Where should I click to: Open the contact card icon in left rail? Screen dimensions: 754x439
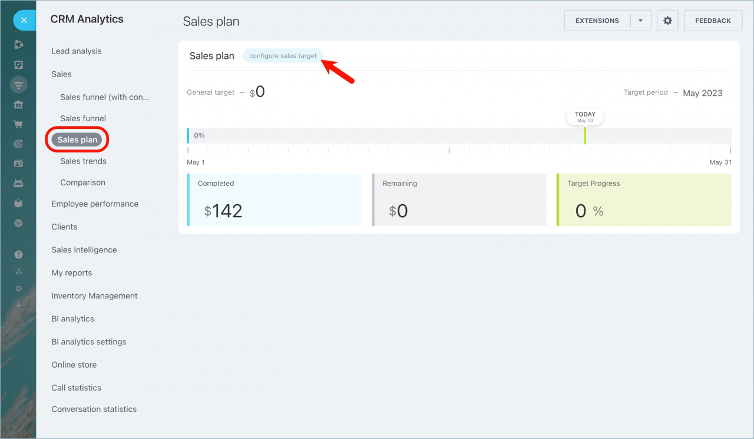(x=18, y=164)
